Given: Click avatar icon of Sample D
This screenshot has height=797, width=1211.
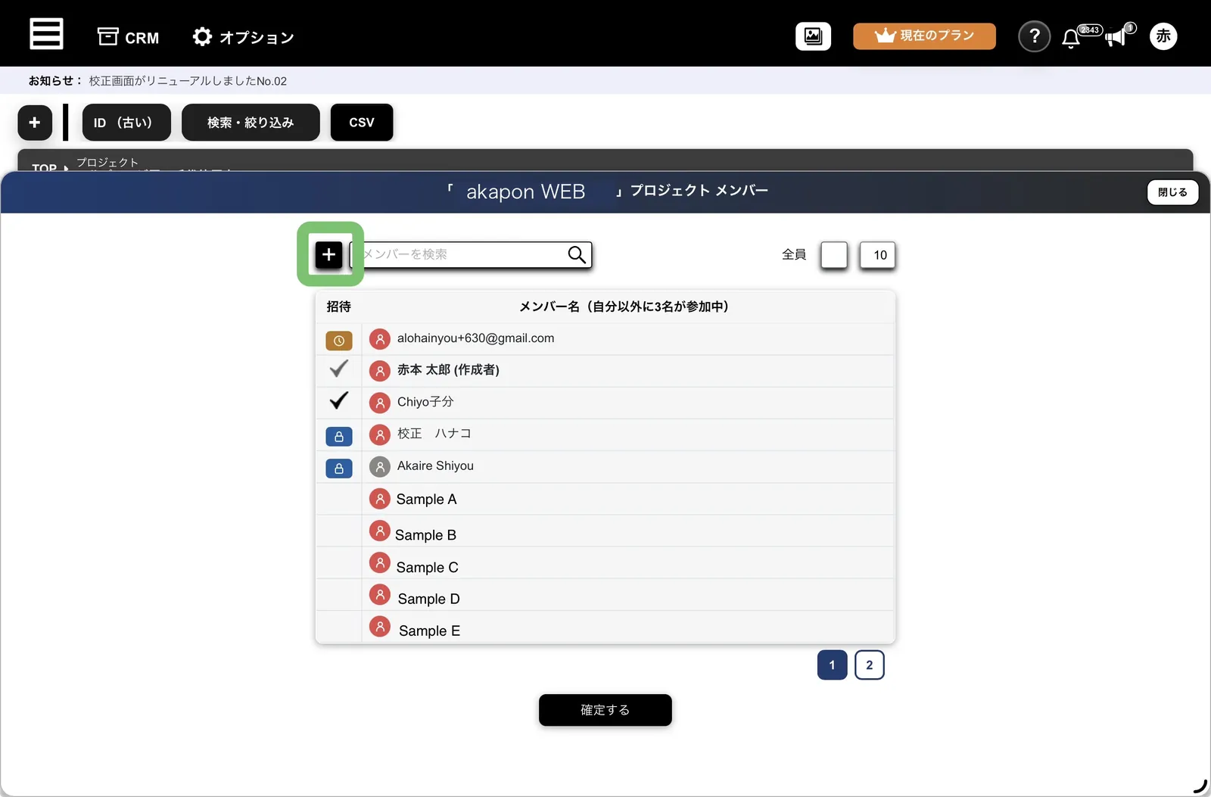Looking at the screenshot, I should pyautogui.click(x=380, y=594).
